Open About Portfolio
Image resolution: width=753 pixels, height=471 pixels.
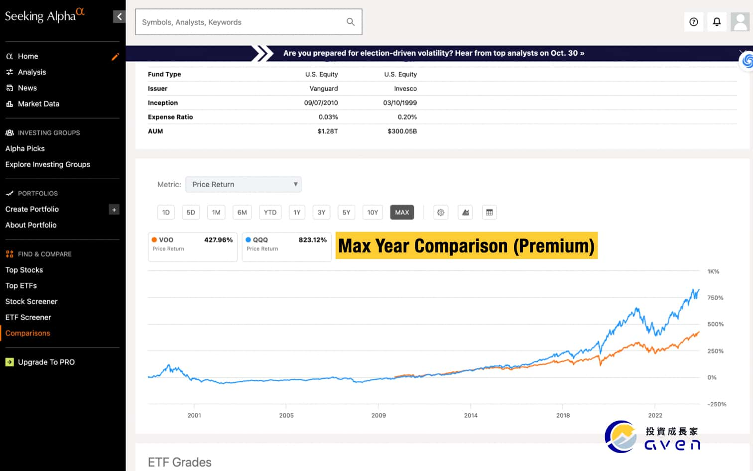click(x=31, y=225)
